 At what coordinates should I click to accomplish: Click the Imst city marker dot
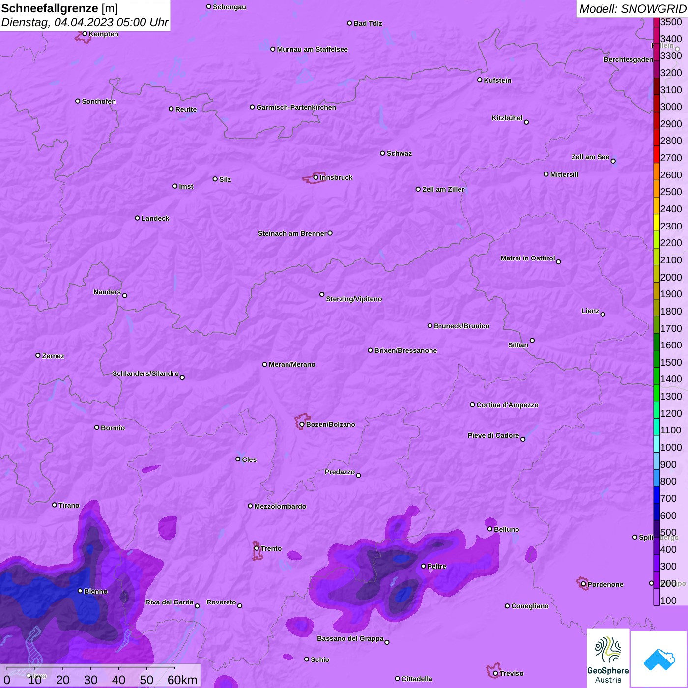click(x=175, y=186)
